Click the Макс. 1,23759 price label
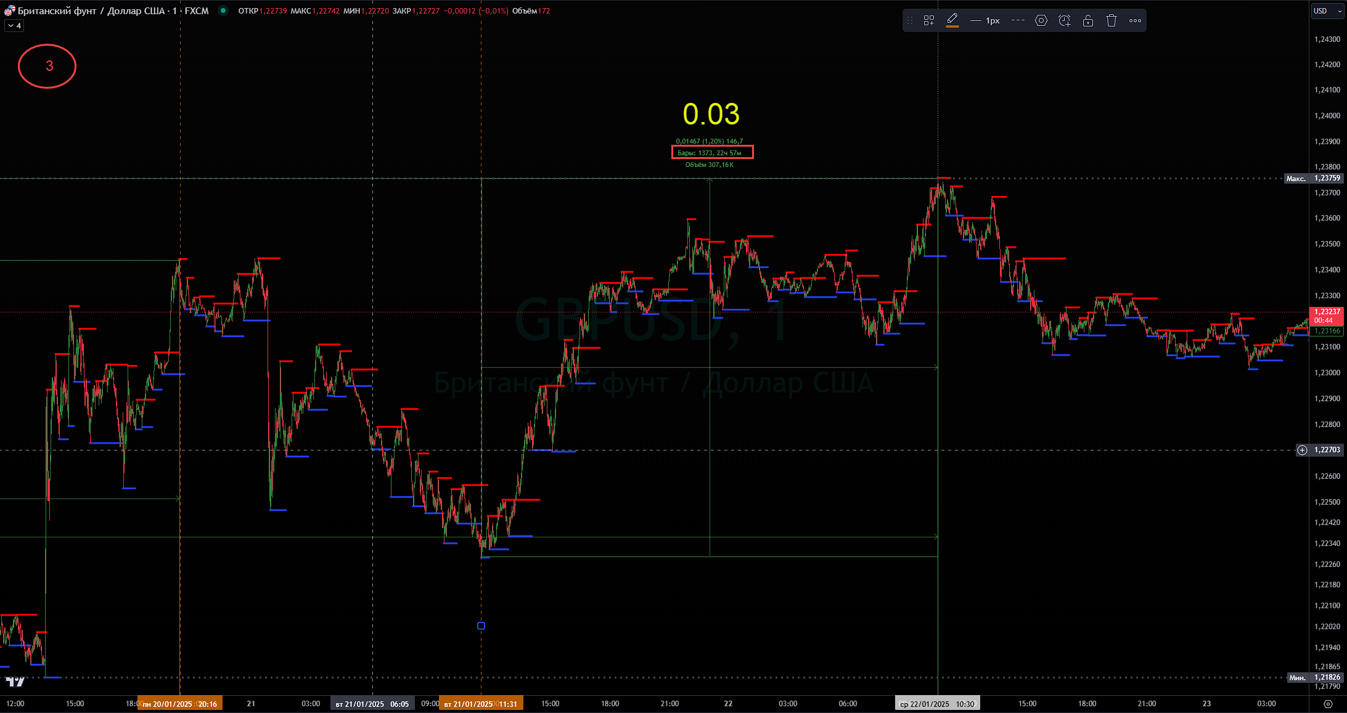1347x713 pixels. point(1313,178)
